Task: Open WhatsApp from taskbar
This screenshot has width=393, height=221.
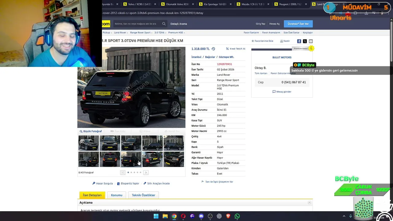Action: 237,216
